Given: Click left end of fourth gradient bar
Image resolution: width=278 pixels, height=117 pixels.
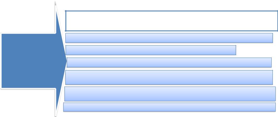Looking at the screenshot, I should pos(67,77).
